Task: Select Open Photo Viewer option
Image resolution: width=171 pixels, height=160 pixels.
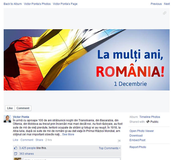Action: (142, 131)
